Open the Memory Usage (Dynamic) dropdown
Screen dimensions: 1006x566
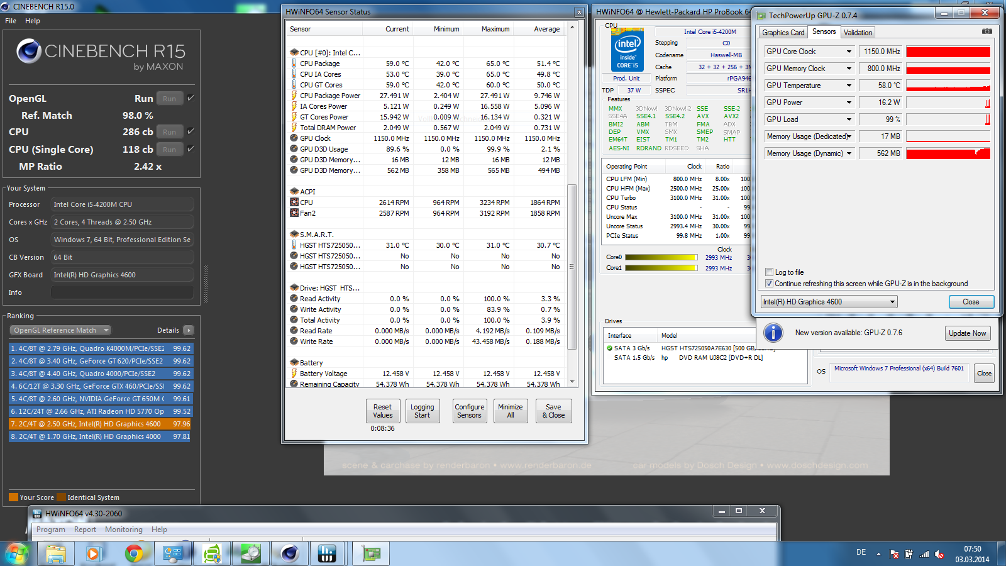coord(849,153)
